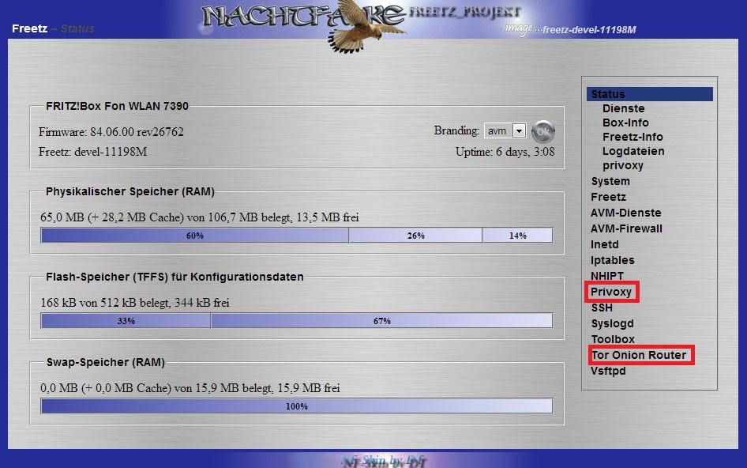The image size is (747, 468).
Task: Click the FRITZ!Box Fon WLAN 7390 heading
Action: click(x=117, y=106)
